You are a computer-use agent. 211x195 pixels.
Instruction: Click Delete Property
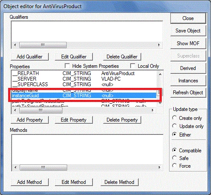pyautogui.click(x=122, y=120)
